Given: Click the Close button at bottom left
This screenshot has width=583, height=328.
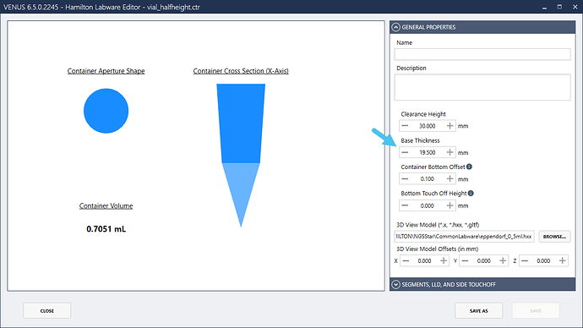Looking at the screenshot, I should point(46,310).
